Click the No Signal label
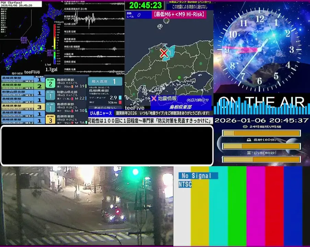Screen dimensions: 310x247 (198, 175)
